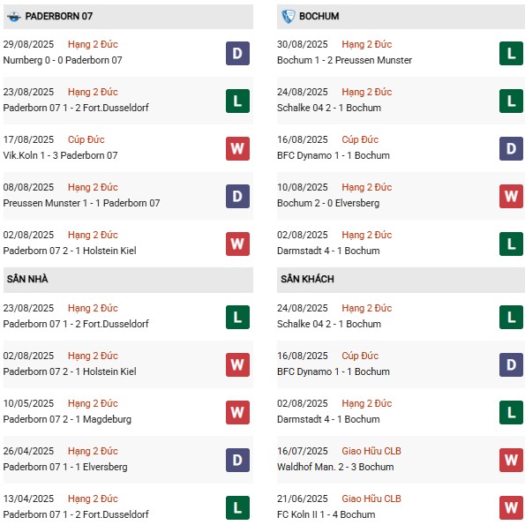Click the W badge for Waldhof Man. 2-3 Bochum
Image resolution: width=525 pixels, height=525 pixels.
coord(511,460)
